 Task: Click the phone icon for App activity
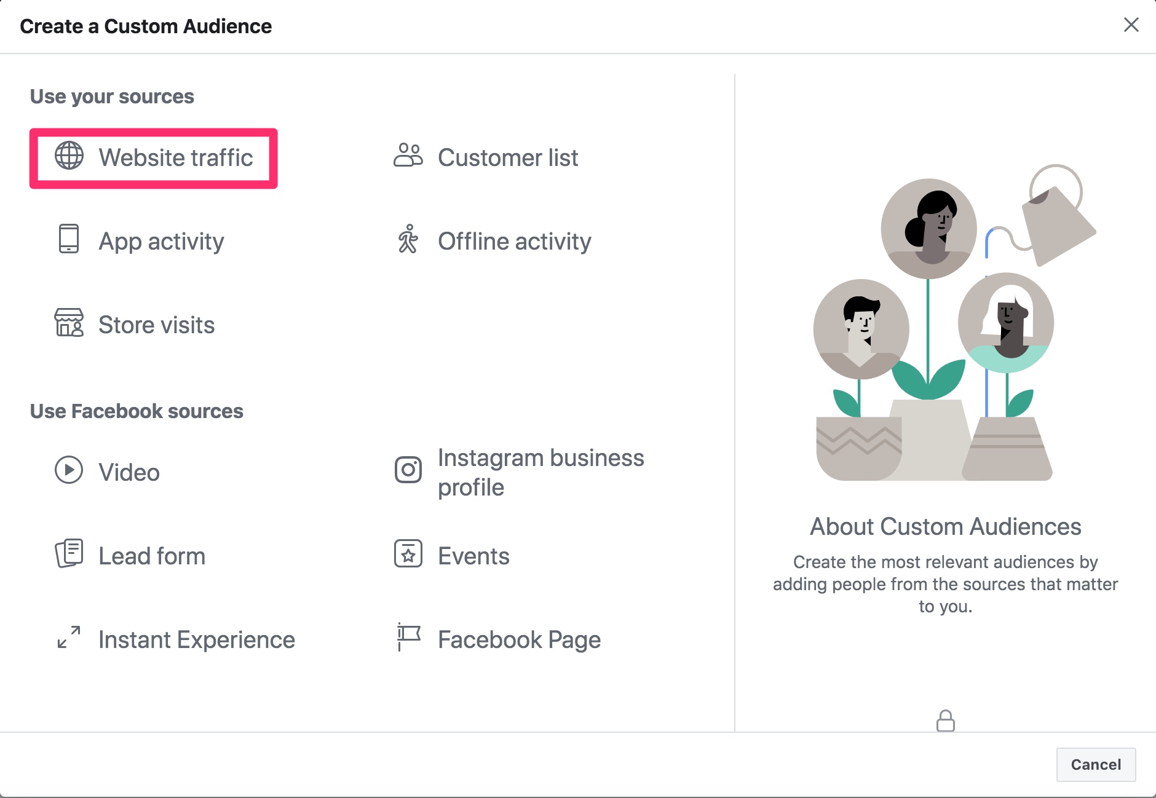point(69,239)
